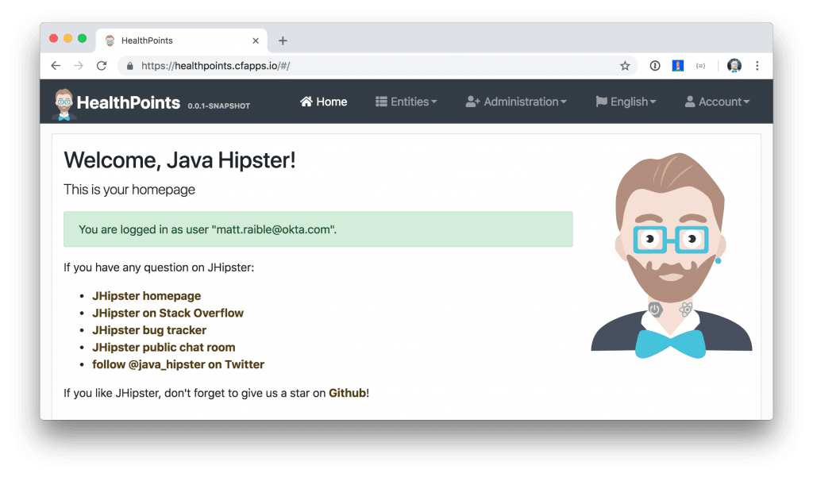Reload the page with the refresh icon
This screenshot has width=813, height=477.
tap(102, 66)
